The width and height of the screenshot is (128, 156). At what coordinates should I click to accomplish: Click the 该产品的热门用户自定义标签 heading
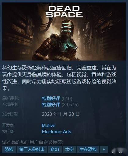click(33, 142)
